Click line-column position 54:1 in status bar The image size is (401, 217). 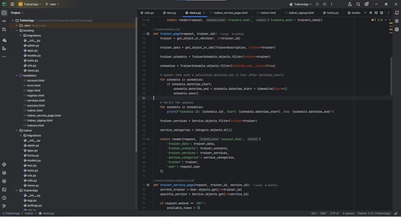pos(314,213)
